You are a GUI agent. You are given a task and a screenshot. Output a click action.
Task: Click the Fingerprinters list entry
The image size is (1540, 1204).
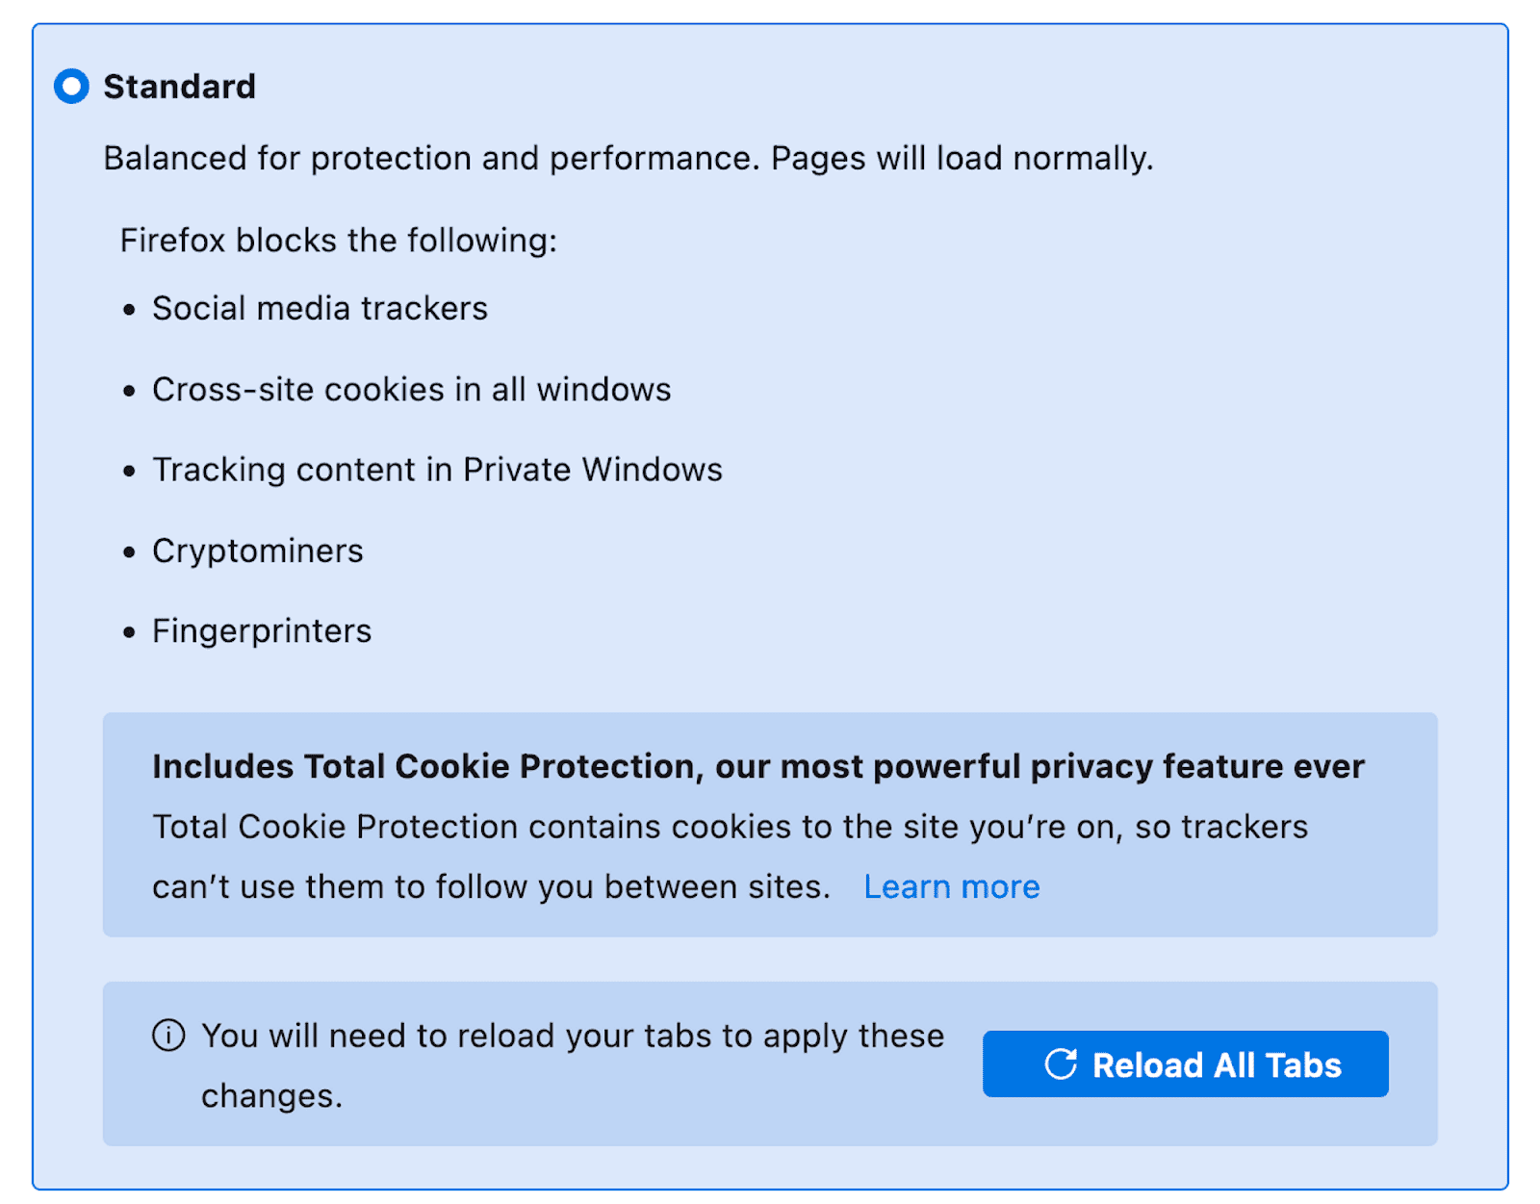pyautogui.click(x=260, y=631)
